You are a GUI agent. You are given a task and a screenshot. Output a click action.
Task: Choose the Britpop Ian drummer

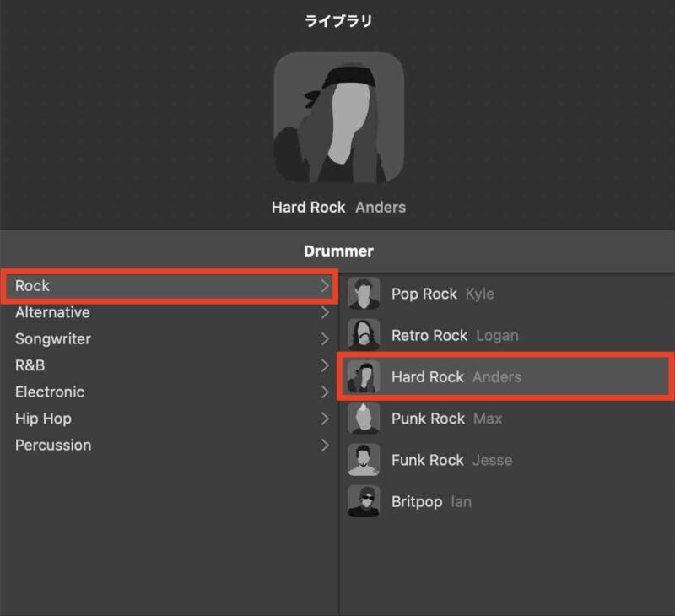click(507, 501)
